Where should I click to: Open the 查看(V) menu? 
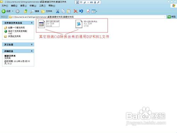(23, 6)
